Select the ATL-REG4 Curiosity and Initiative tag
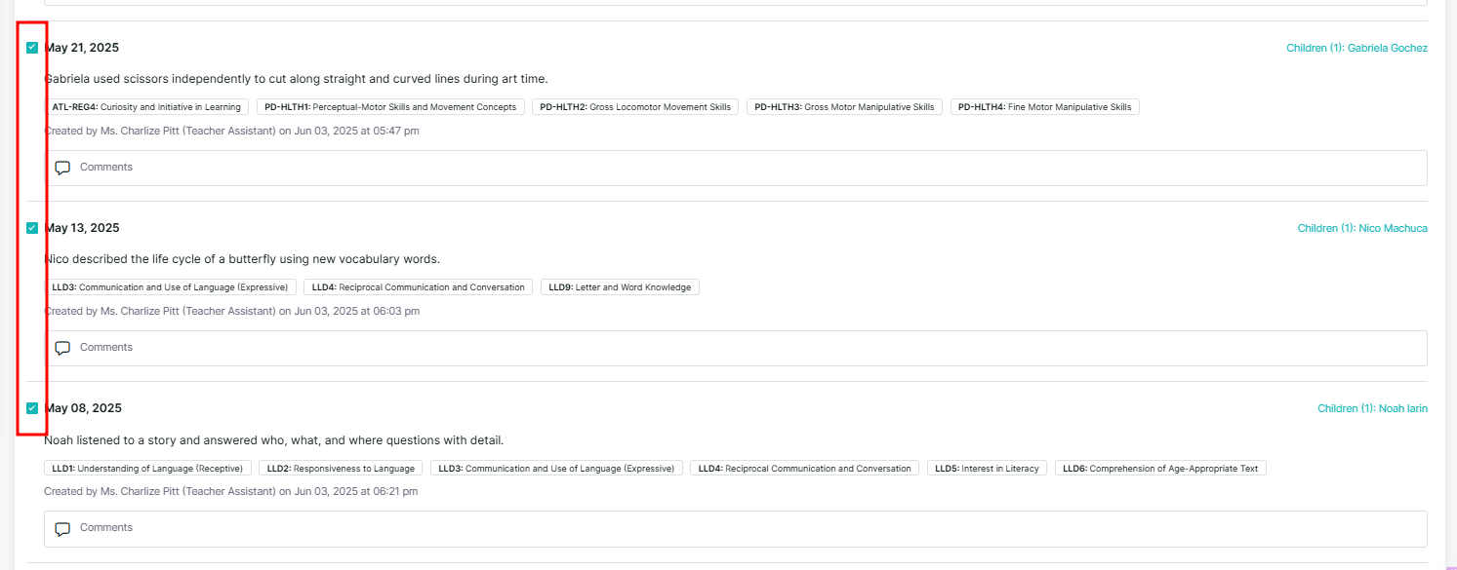Screen dimensions: 1457x570 point(146,107)
